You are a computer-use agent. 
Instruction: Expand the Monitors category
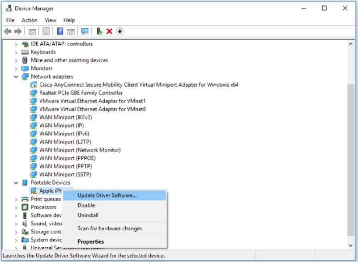16,68
